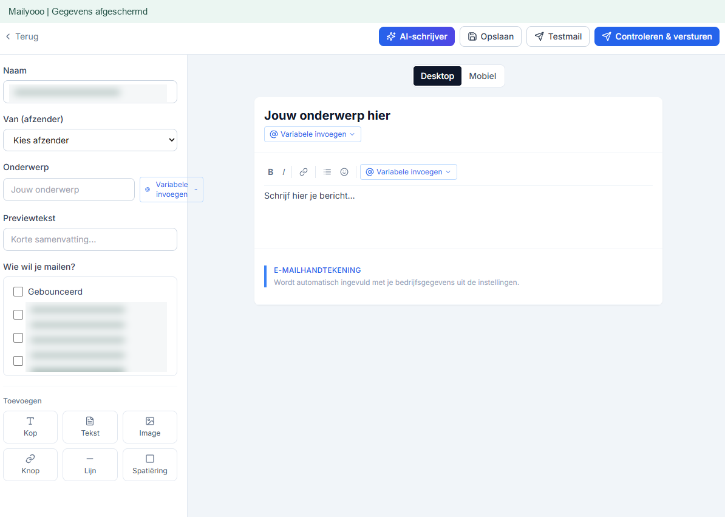Add a Knop button block
725x517 pixels.
click(x=30, y=465)
